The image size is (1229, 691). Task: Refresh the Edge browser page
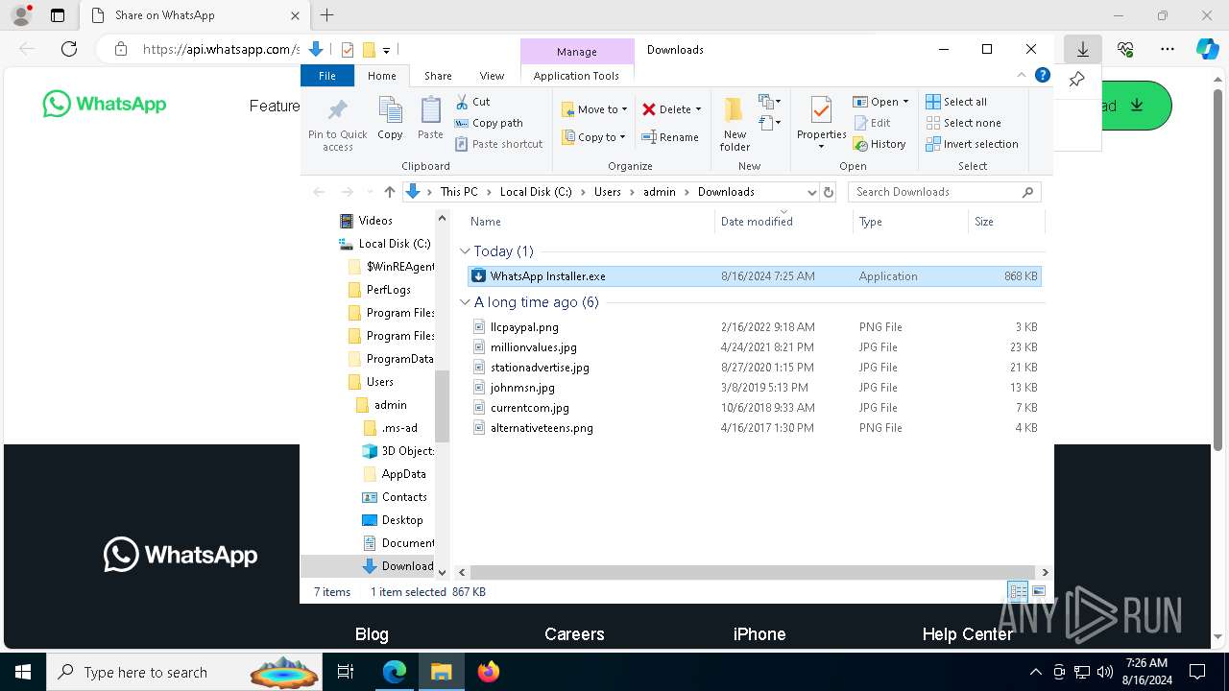point(69,49)
